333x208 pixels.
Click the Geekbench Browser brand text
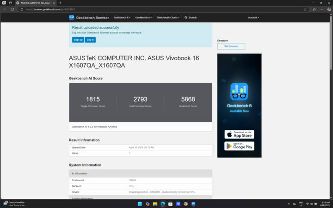92,18
